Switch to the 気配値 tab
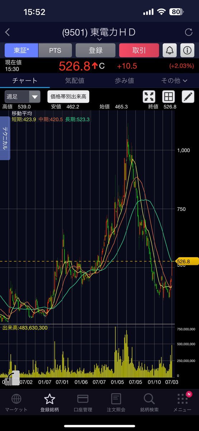This screenshot has width=199, height=431. pos(75,80)
